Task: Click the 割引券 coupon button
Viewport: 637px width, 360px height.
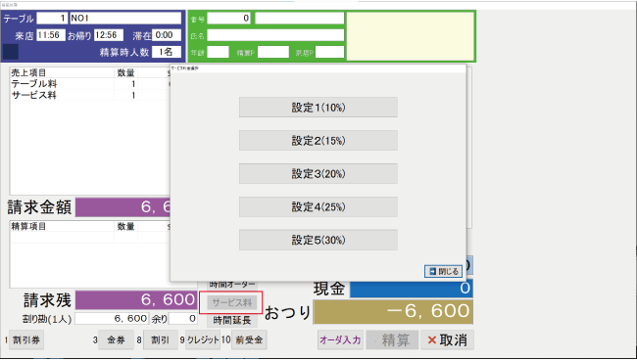Action: click(x=26, y=340)
